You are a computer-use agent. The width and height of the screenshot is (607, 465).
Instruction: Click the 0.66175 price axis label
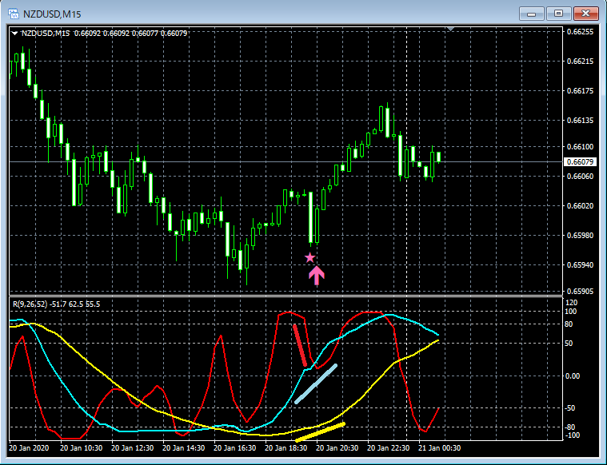(580, 91)
